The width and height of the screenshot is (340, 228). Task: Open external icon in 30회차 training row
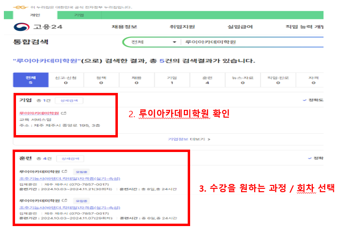(65, 171)
